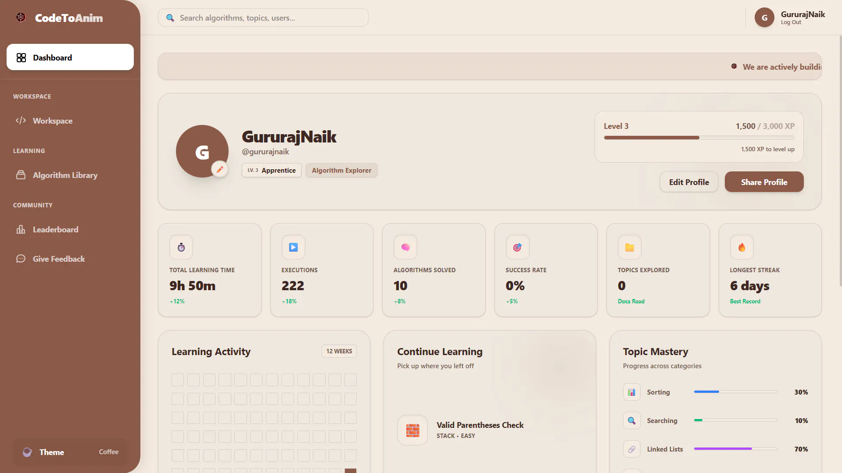
Task: Click the Linked Lists chain icon
Action: tap(631, 449)
